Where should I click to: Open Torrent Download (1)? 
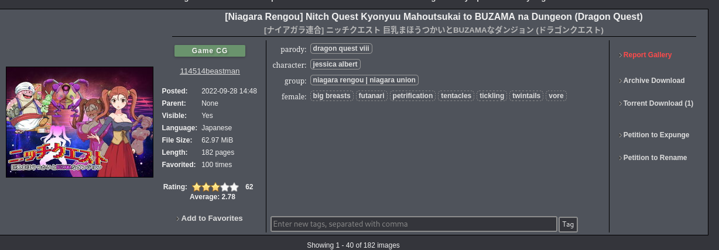click(658, 103)
